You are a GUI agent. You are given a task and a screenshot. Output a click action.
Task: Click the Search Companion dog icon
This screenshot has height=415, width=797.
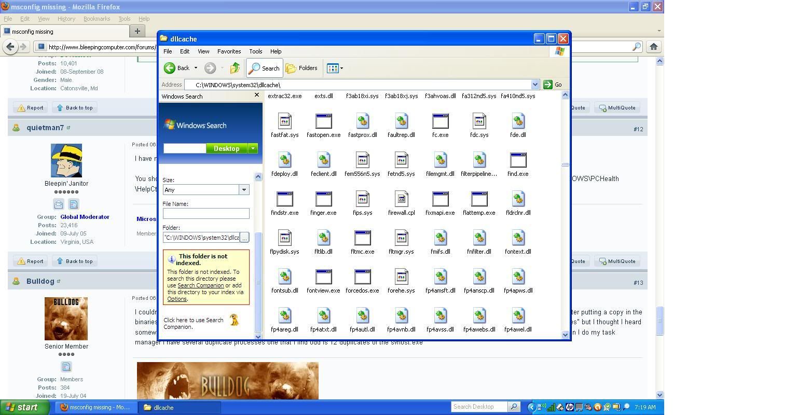click(234, 320)
